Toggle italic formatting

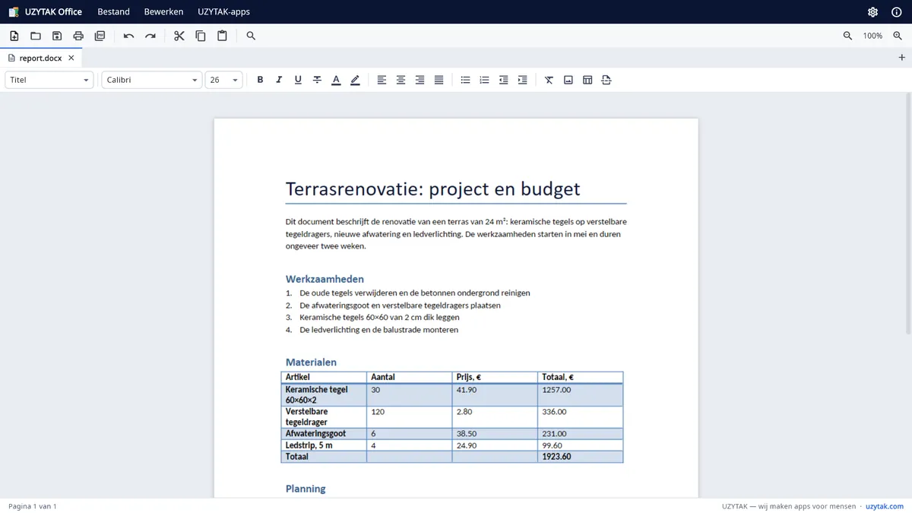pyautogui.click(x=279, y=80)
